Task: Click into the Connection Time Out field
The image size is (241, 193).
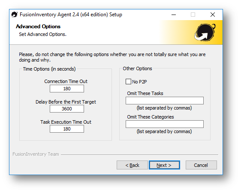Action: (67, 89)
